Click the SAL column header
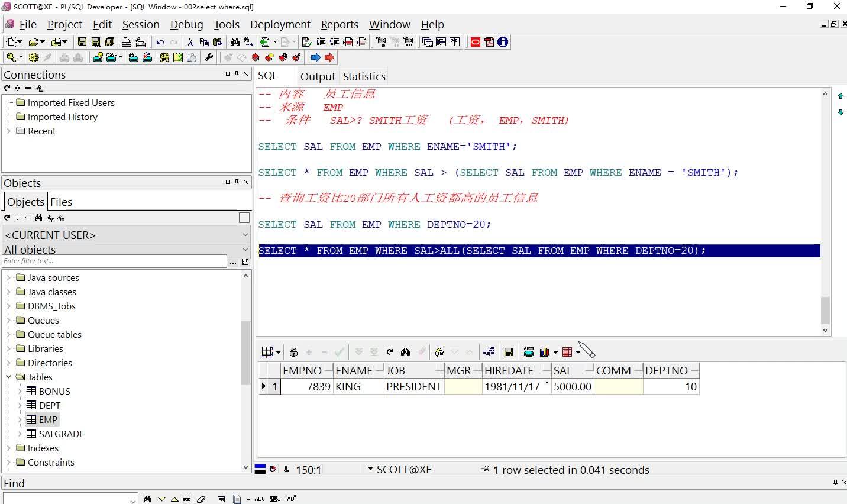The image size is (847, 504). click(572, 370)
